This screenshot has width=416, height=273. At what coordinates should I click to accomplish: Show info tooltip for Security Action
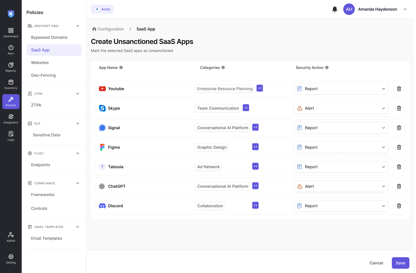coord(327,67)
